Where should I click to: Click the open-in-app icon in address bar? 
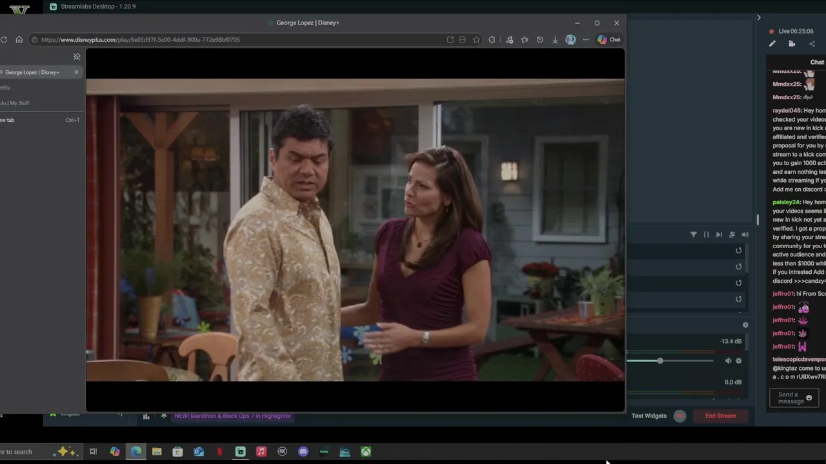450,39
